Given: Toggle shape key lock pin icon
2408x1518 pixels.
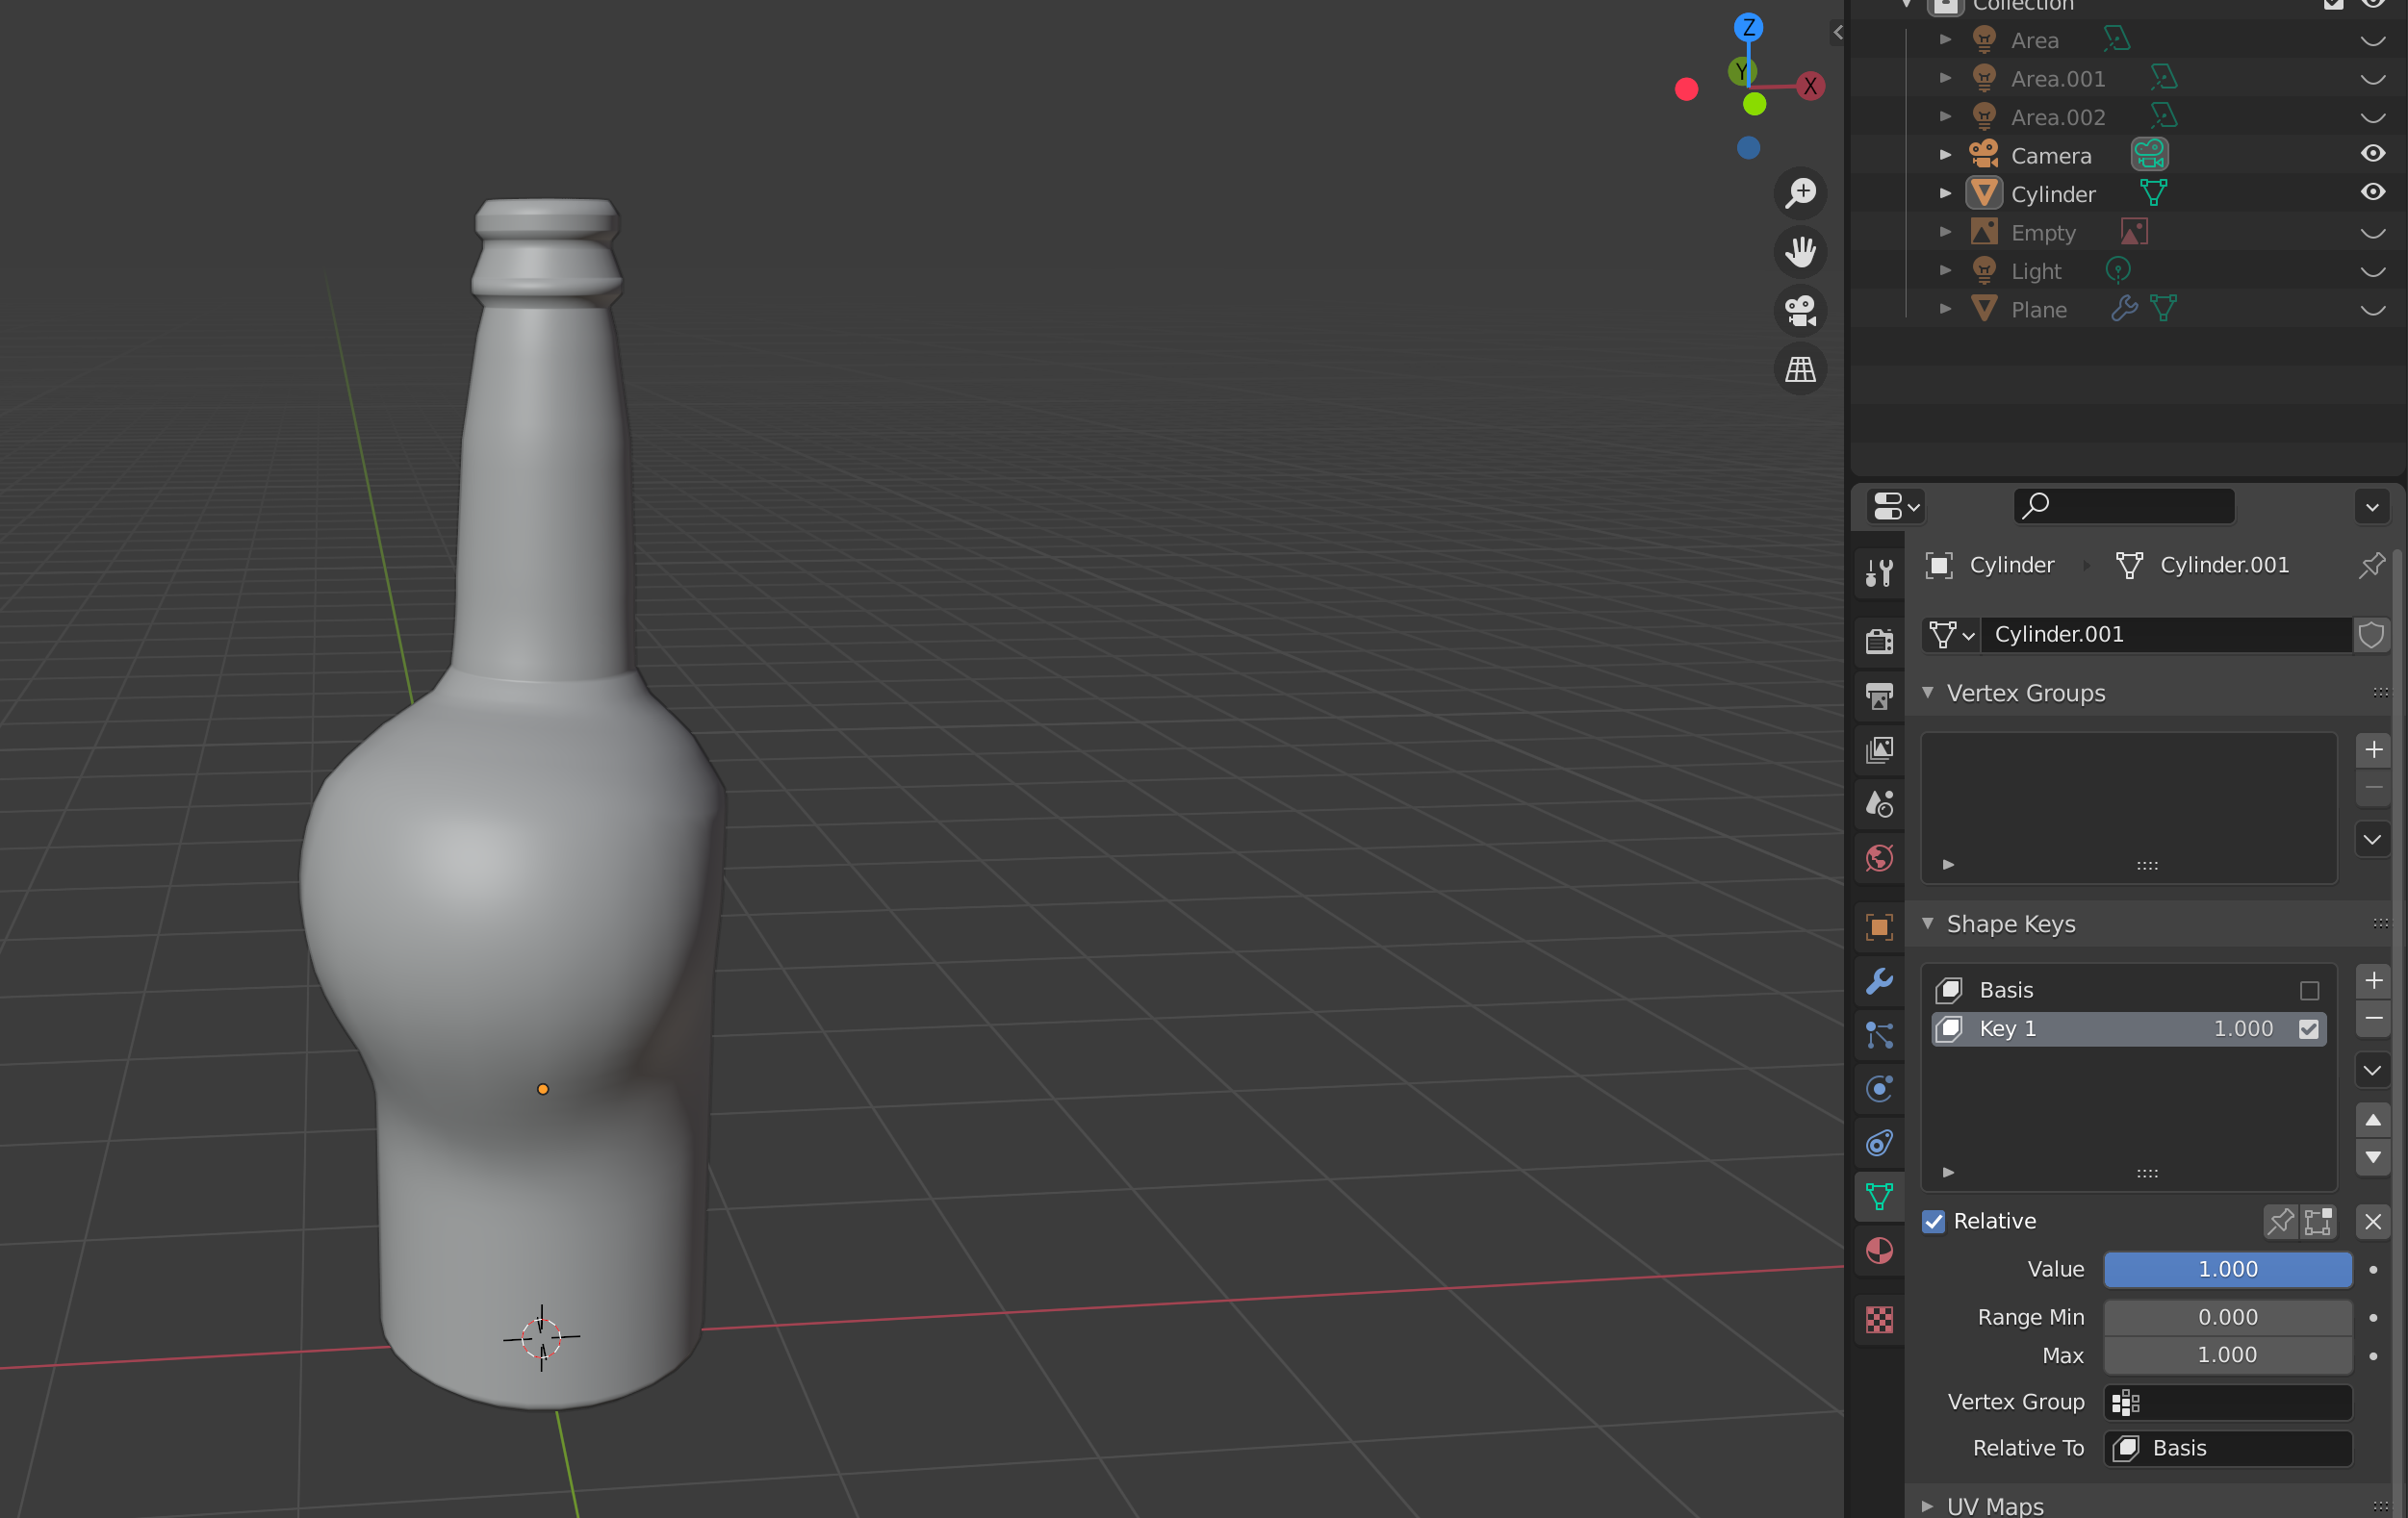Looking at the screenshot, I should (x=2281, y=1221).
